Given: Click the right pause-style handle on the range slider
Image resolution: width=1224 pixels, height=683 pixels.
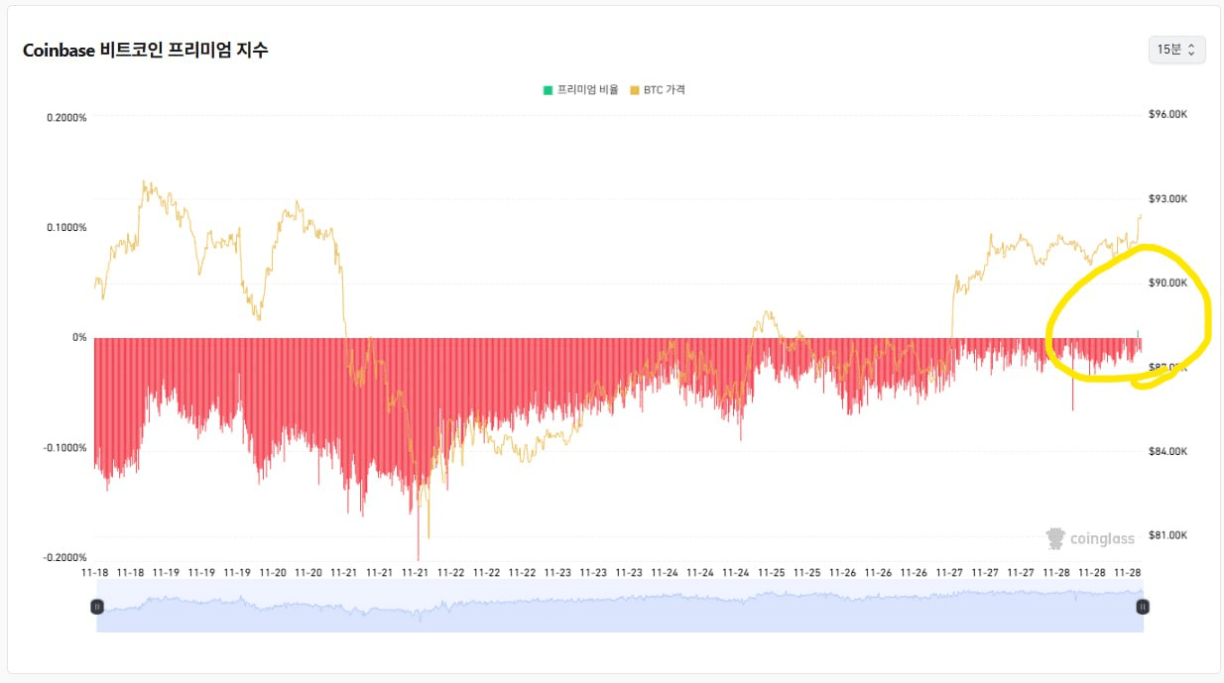Looking at the screenshot, I should pos(1143,607).
